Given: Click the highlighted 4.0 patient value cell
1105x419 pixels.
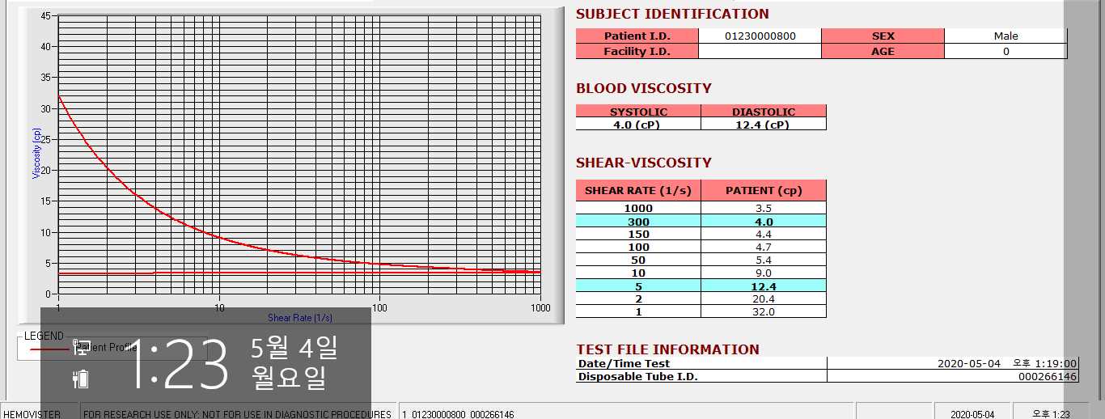Looking at the screenshot, I should pyautogui.click(x=764, y=222).
